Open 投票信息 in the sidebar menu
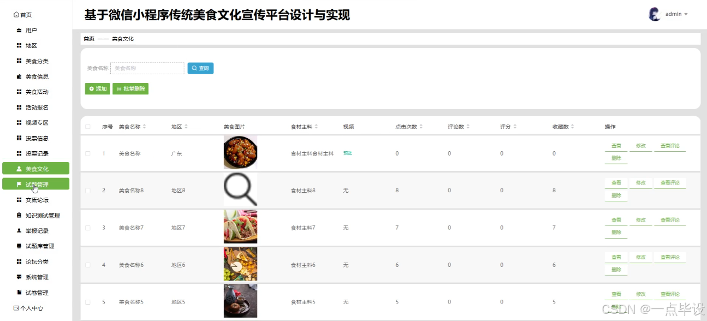This screenshot has height=321, width=707. pos(35,138)
